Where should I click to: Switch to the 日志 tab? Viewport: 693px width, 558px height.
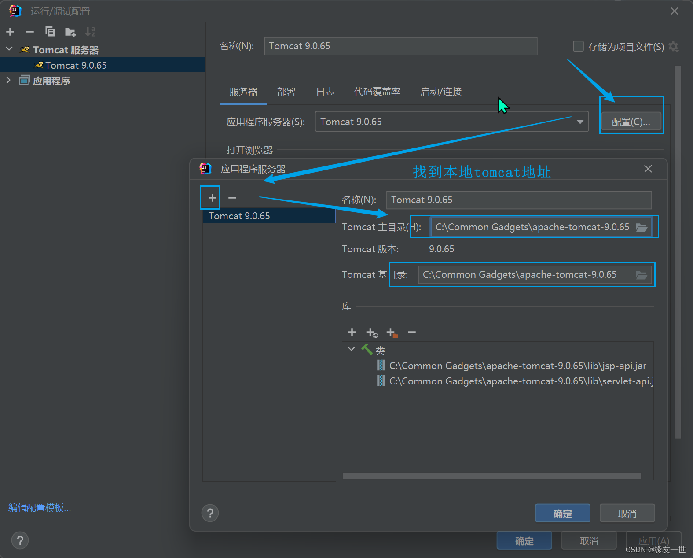coord(325,92)
